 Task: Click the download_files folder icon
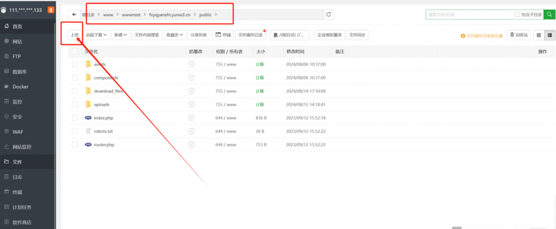89,91
